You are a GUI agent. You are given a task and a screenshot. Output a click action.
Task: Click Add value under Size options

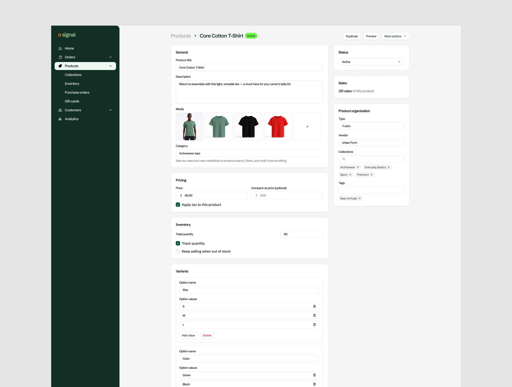pos(188,335)
